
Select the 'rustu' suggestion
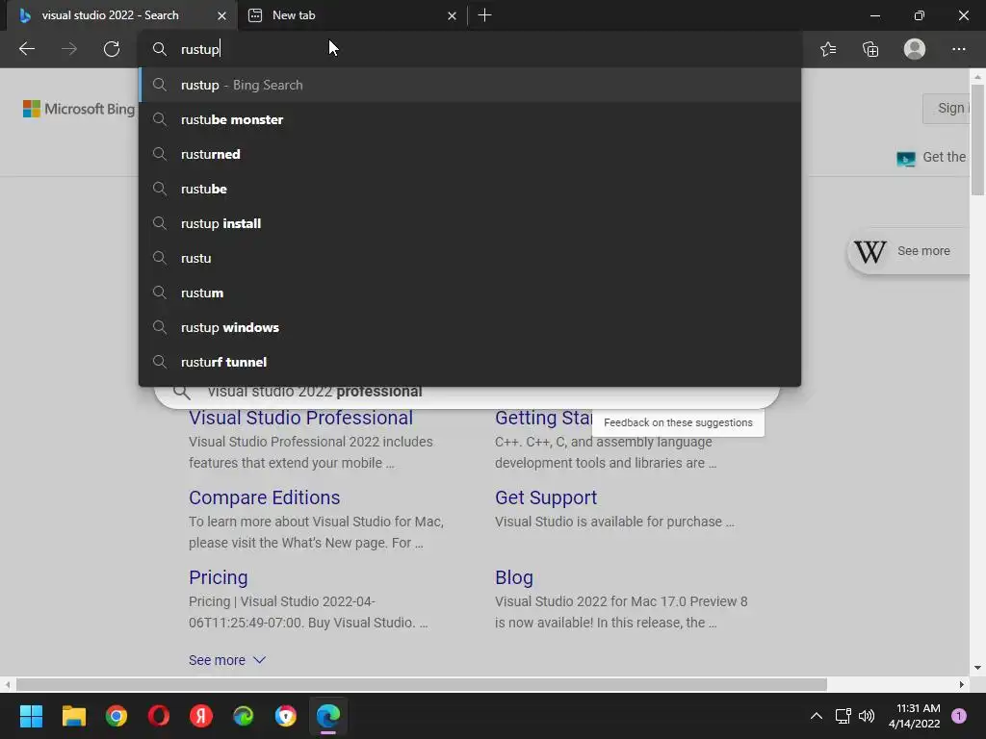[470, 258]
